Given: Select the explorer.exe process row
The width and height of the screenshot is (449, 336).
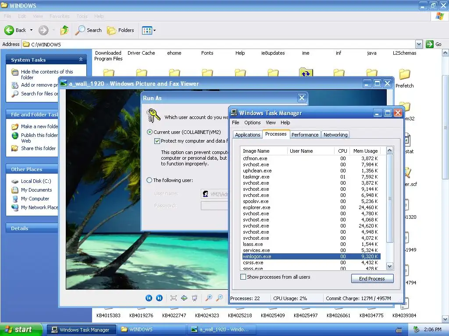Looking at the screenshot, I should 311,207.
